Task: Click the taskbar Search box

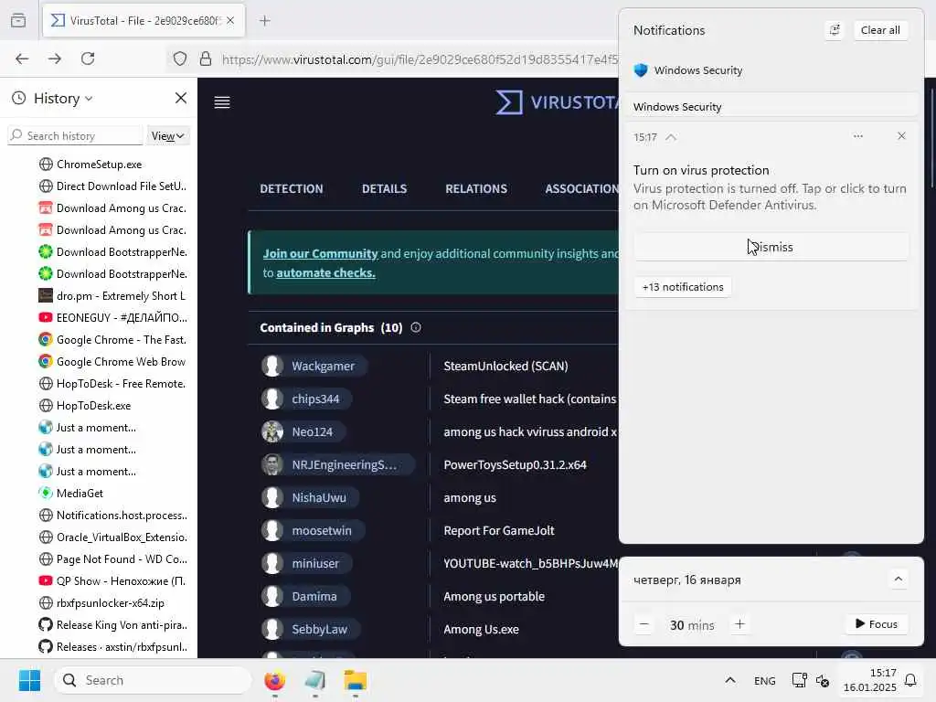Action: tap(153, 680)
